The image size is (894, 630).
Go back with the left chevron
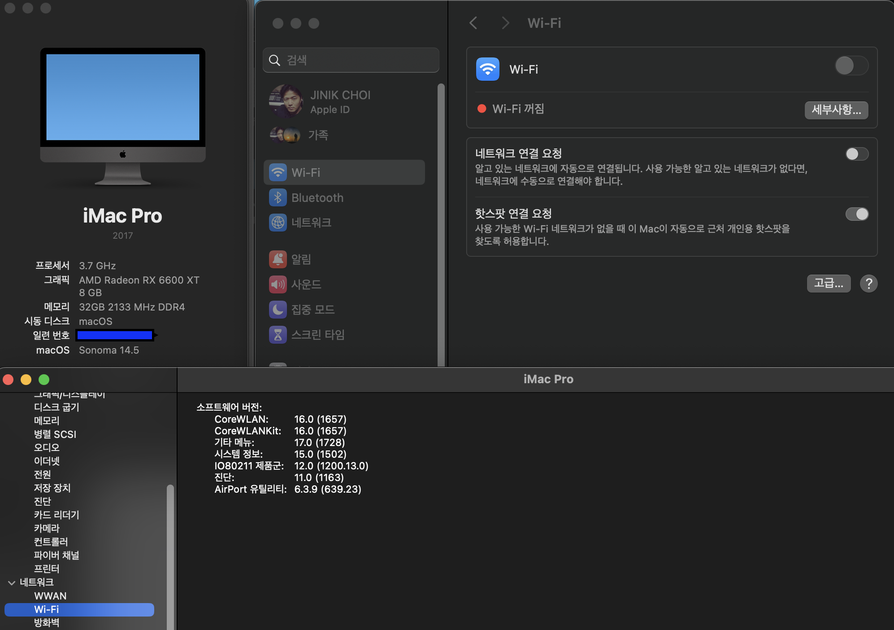click(473, 23)
